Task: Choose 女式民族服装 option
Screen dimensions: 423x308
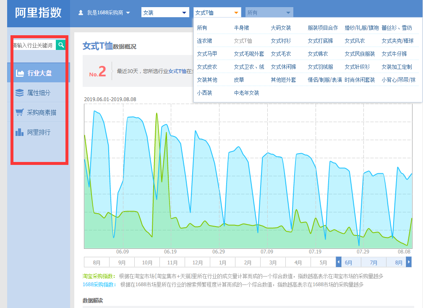Action: pos(360,54)
